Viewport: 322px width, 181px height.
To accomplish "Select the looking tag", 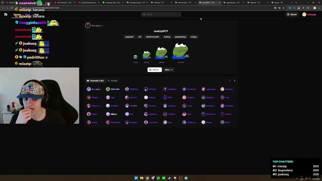I will click(167, 37).
